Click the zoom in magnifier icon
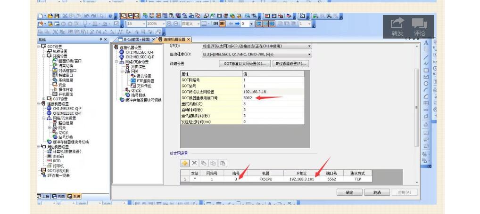The height and width of the screenshot is (214, 480). (170, 23)
